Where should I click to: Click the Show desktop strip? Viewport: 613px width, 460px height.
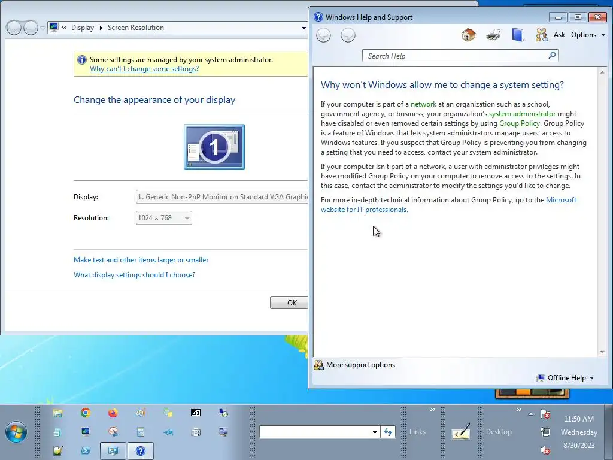609,432
